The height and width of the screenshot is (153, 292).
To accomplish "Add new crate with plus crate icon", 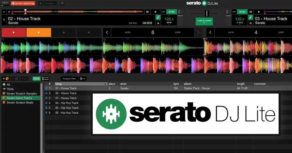I will point(5,79).
